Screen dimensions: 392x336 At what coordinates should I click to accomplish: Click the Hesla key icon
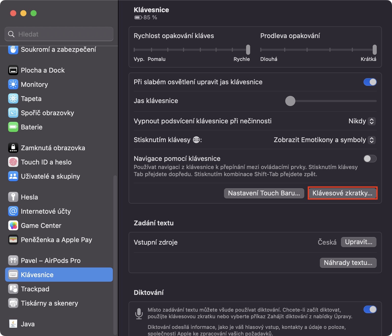pyautogui.click(x=13, y=197)
